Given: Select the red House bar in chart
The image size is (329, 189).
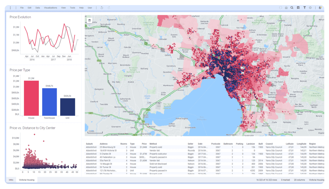Looking at the screenshot, I should point(31,98).
